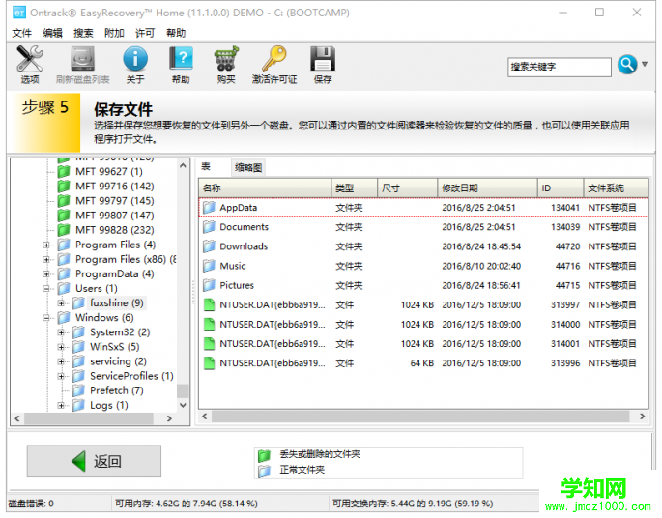Image resolution: width=662 pixels, height=518 pixels.
Task: Select the AppData folder icon
Action: pos(209,207)
